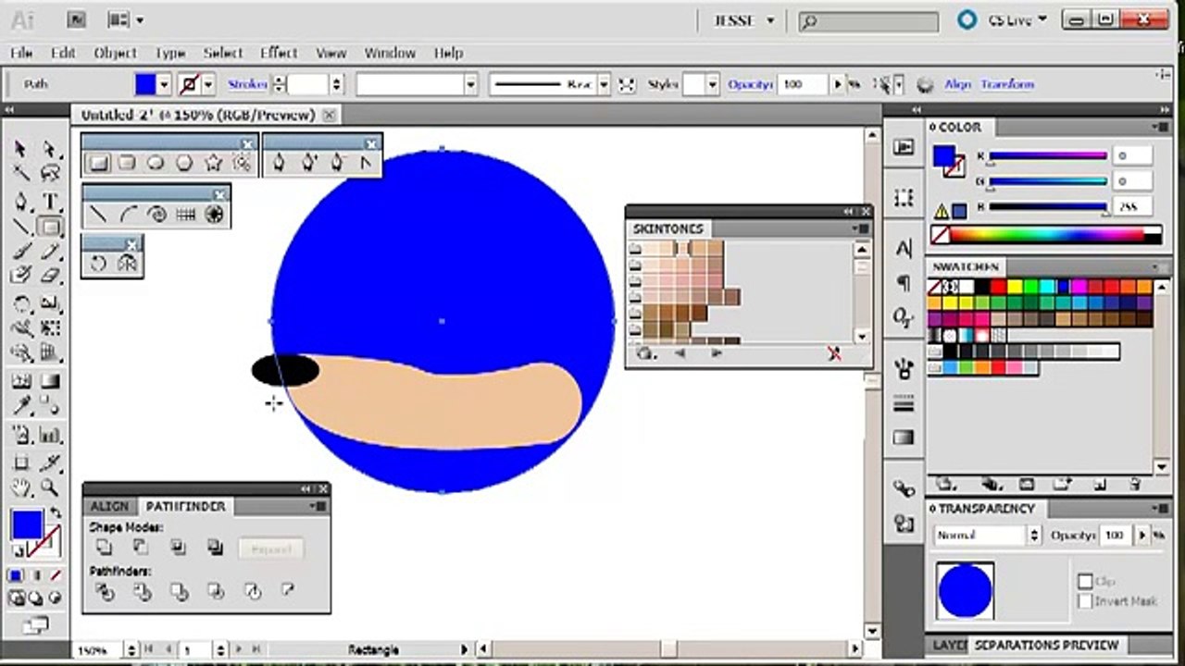Choose the Star tool in floating shape panel

point(213,164)
